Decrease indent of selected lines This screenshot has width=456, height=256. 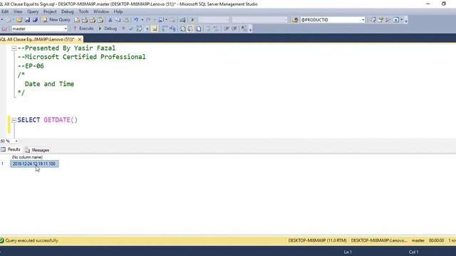tap(227, 28)
